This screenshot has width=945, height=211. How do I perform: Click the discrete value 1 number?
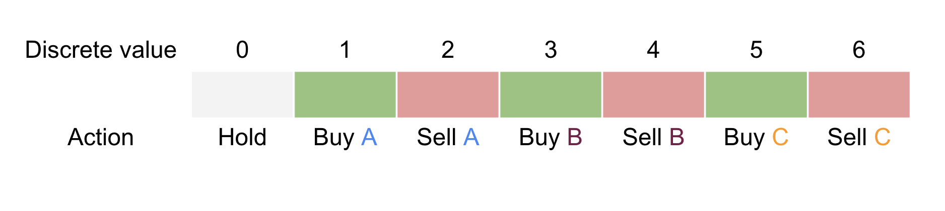click(x=345, y=50)
